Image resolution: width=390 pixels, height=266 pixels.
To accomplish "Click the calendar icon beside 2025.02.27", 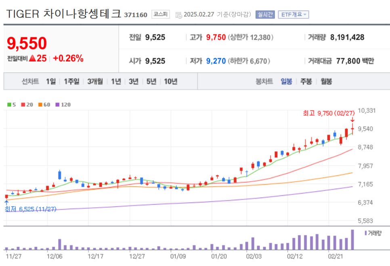I will coord(178,15).
